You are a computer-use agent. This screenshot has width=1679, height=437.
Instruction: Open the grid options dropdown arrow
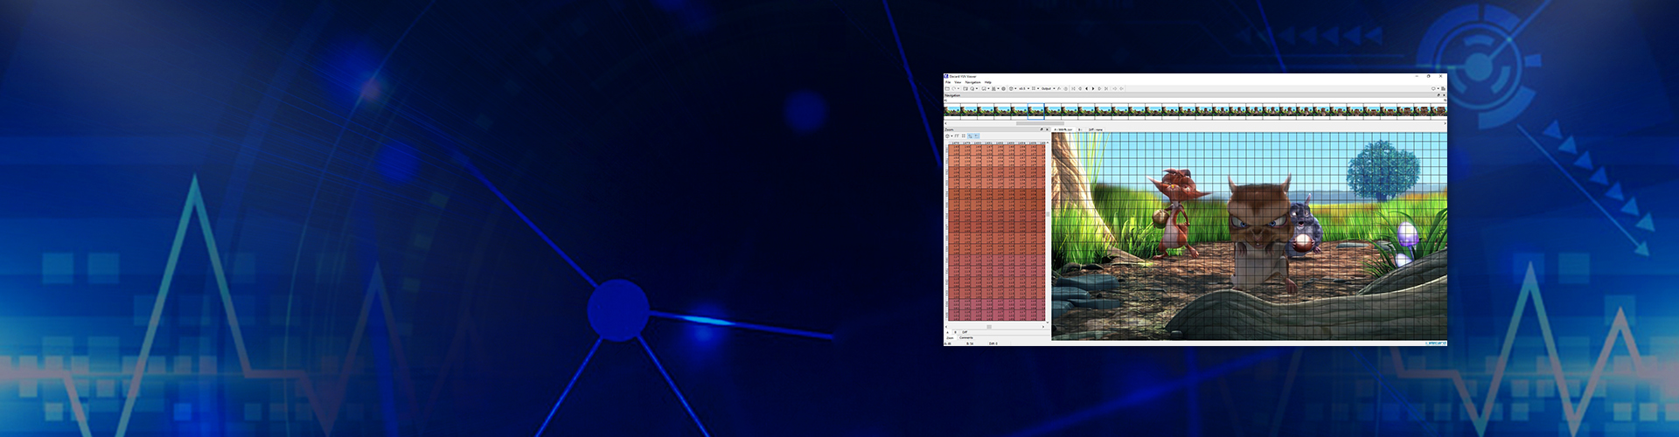(1038, 88)
